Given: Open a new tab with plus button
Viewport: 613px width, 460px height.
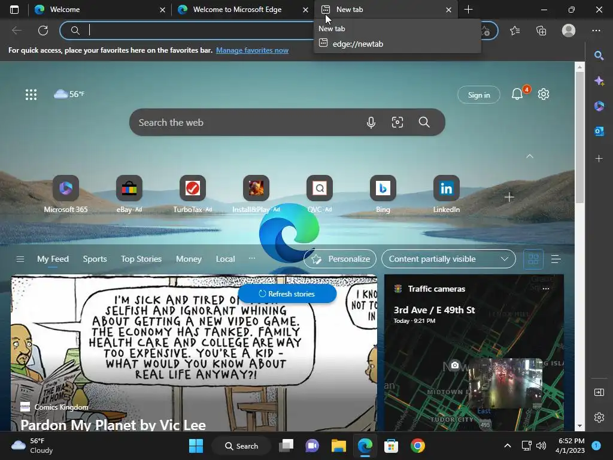Looking at the screenshot, I should click(x=468, y=10).
